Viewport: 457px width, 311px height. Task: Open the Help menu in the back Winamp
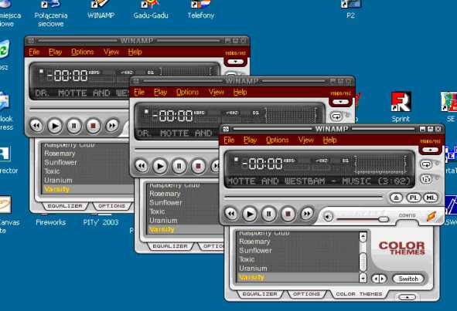point(135,52)
